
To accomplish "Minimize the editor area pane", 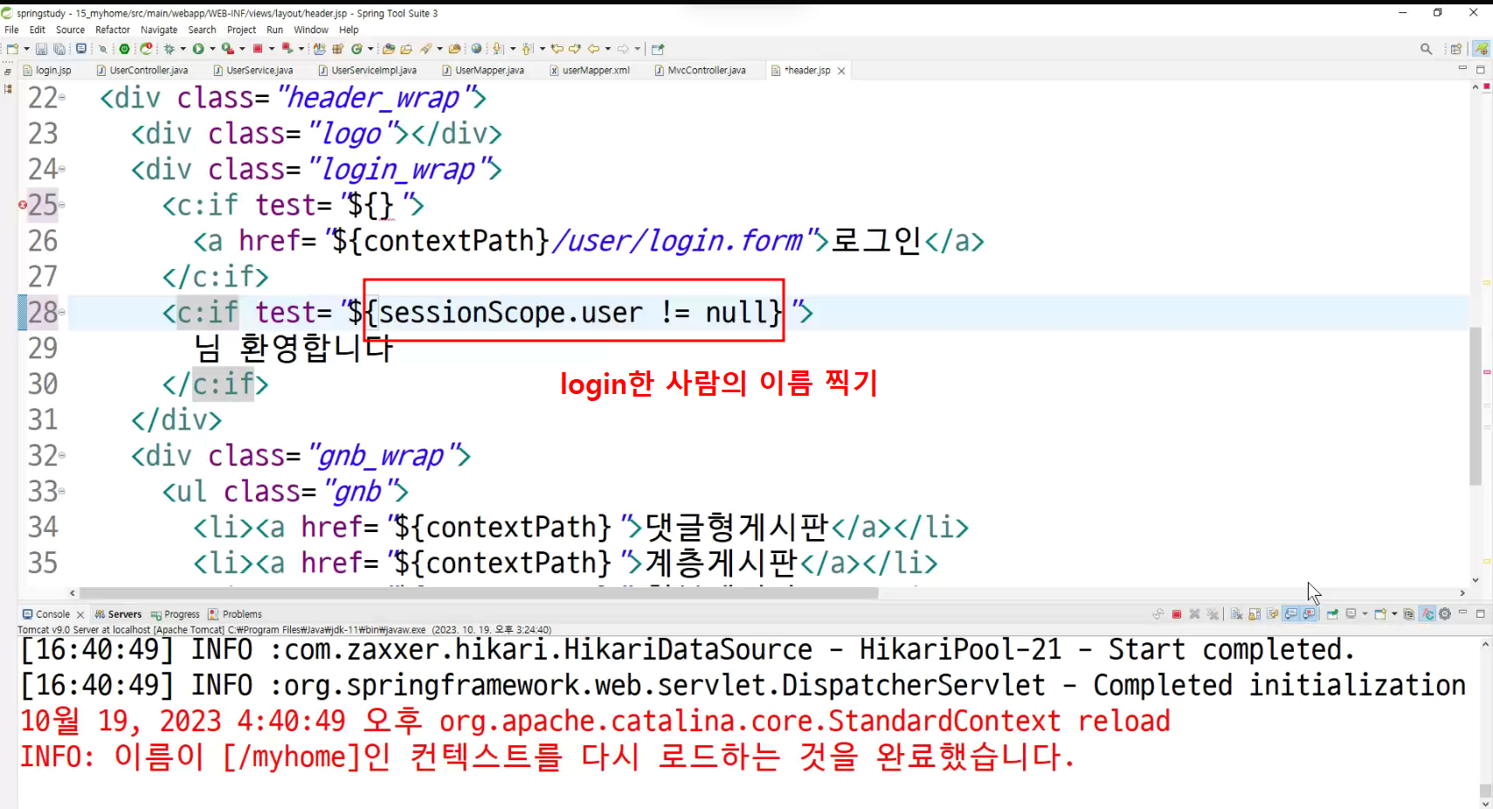I will pyautogui.click(x=1462, y=69).
